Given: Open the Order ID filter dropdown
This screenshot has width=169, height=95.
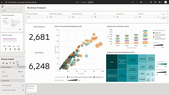Looking at the screenshot, I should (x=149, y=17).
